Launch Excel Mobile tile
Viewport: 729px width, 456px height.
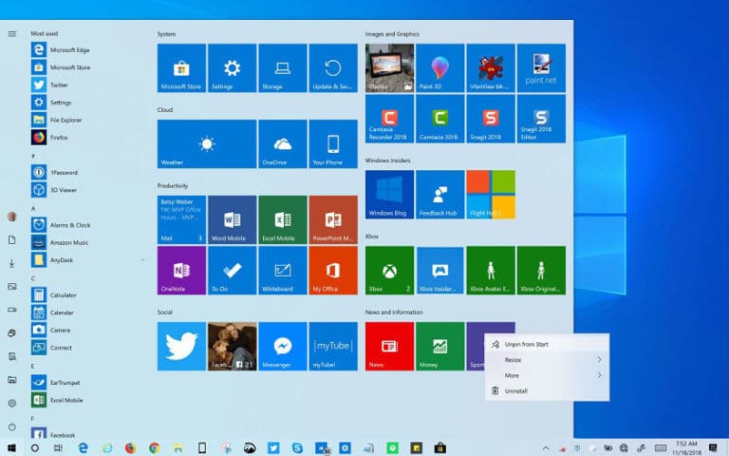[x=283, y=219]
